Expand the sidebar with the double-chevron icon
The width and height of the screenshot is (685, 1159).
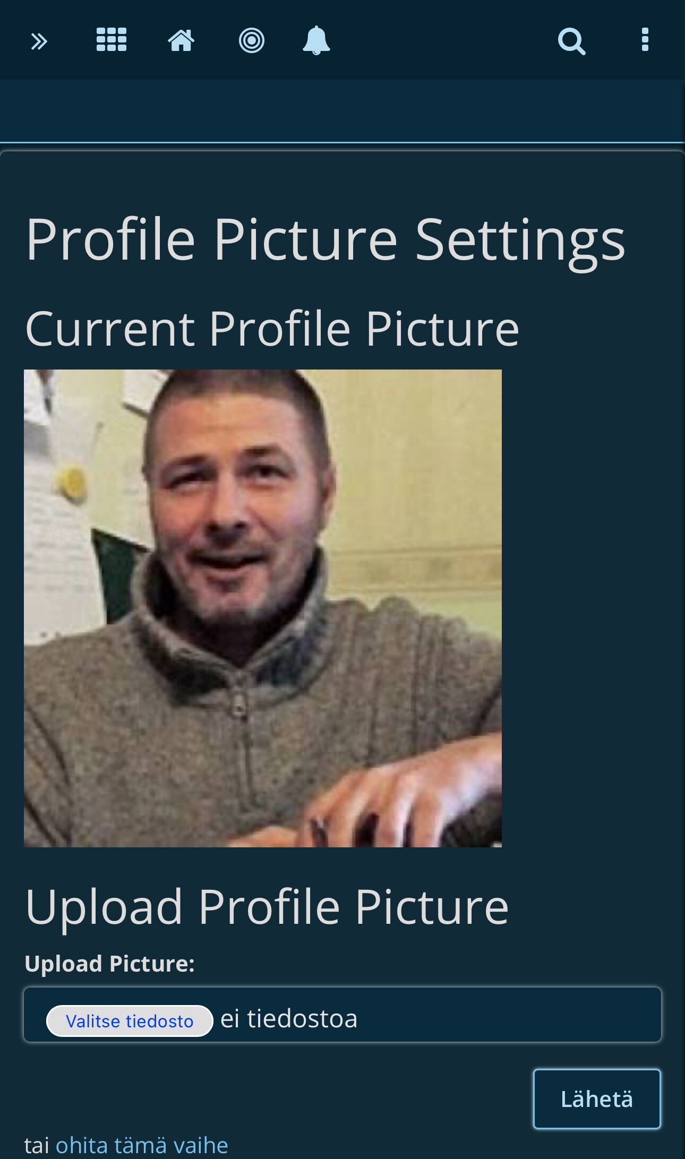pos(39,41)
